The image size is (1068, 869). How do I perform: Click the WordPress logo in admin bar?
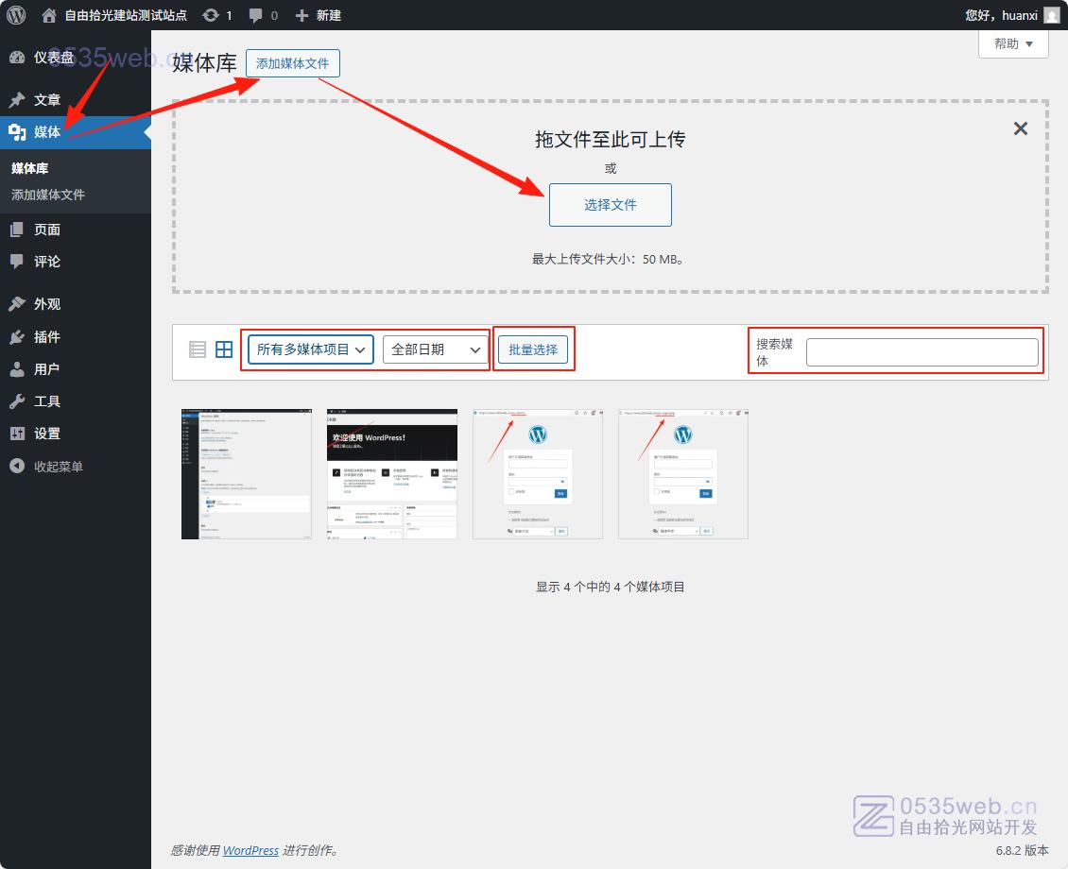(16, 15)
